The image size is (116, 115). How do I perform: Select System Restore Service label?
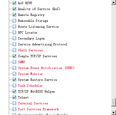(37, 80)
